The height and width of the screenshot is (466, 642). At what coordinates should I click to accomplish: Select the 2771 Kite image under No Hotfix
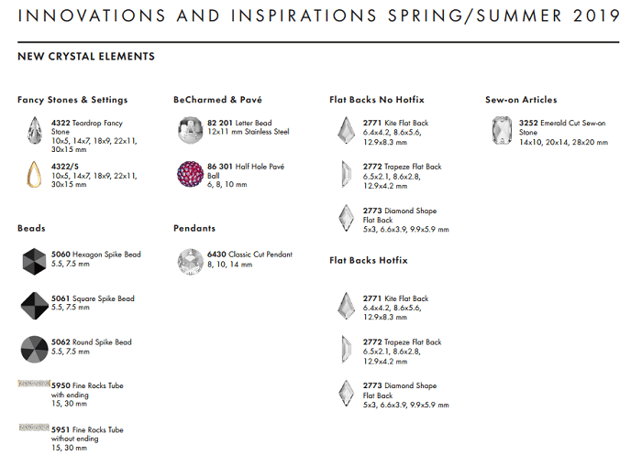coord(346,129)
